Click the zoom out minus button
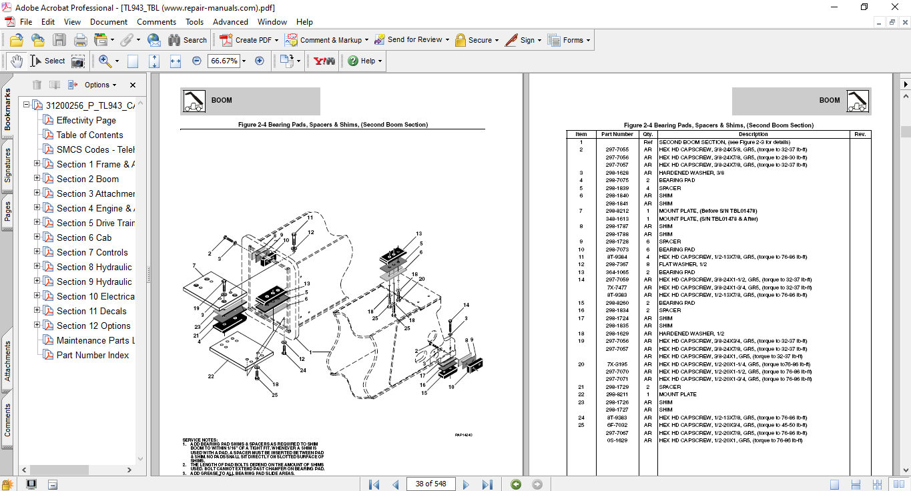The height and width of the screenshot is (491, 911). click(196, 61)
